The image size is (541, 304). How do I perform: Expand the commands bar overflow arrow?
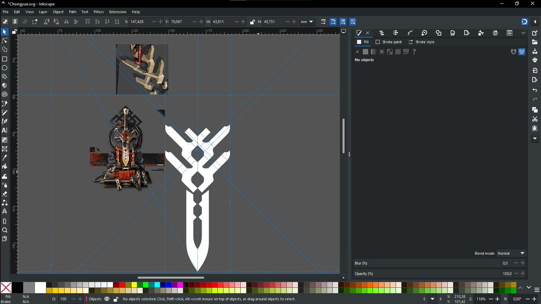coord(535,139)
